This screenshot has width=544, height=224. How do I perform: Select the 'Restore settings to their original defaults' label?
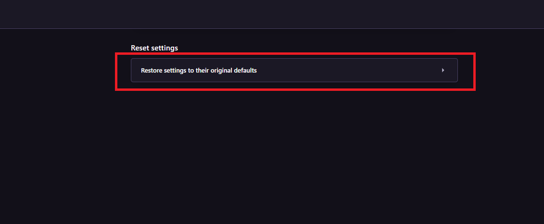coord(199,70)
